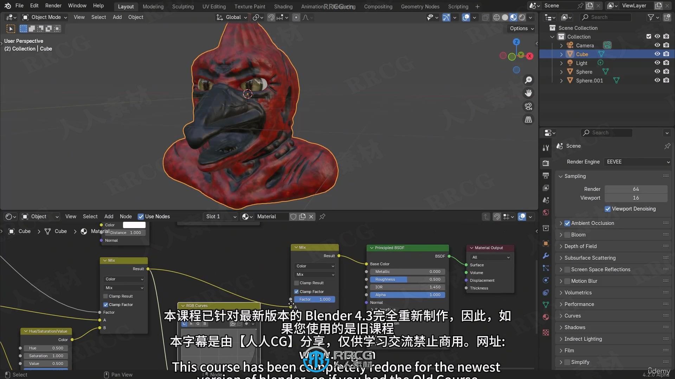Open the File menu

pos(19,6)
